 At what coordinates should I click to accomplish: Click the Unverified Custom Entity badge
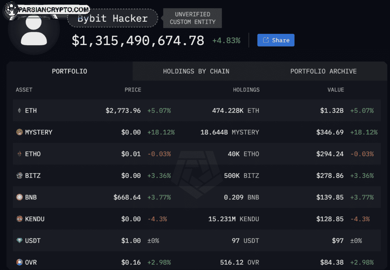[192, 18]
